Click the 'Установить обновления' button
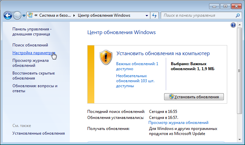The height and width of the screenshot is (145, 245). (194, 97)
